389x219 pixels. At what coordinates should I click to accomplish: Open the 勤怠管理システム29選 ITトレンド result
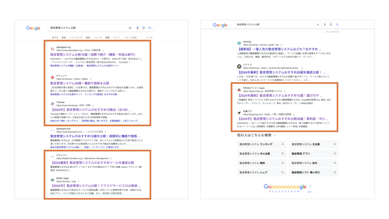click(x=80, y=83)
